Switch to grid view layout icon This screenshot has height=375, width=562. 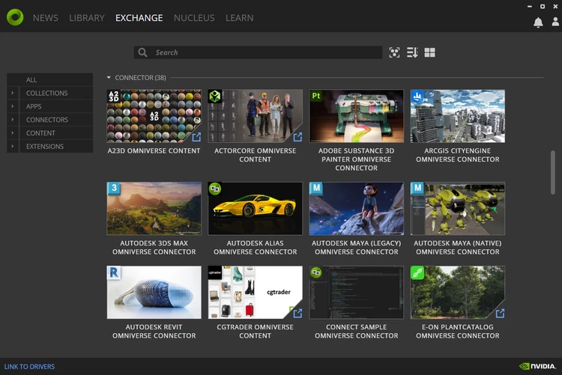429,52
